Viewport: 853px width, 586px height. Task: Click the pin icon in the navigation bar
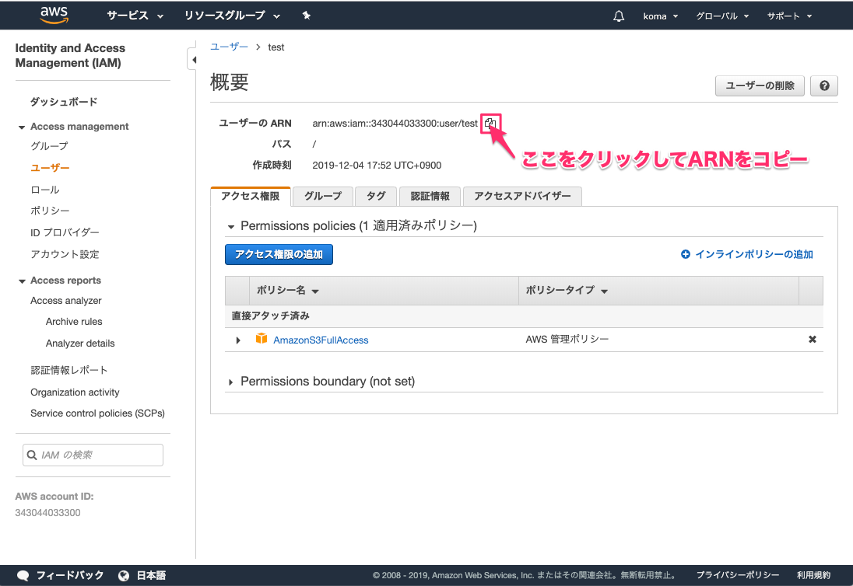pyautogui.click(x=306, y=15)
